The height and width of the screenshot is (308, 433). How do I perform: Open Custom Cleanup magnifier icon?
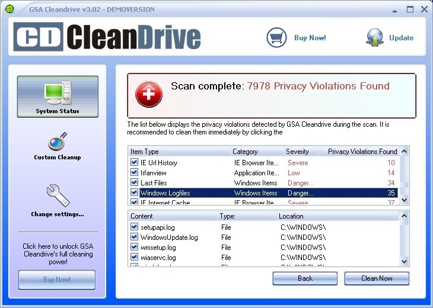(58, 142)
